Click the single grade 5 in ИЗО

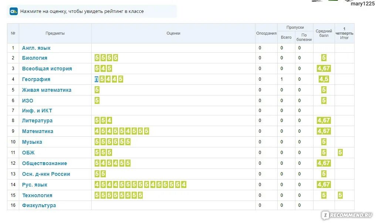[97, 101]
